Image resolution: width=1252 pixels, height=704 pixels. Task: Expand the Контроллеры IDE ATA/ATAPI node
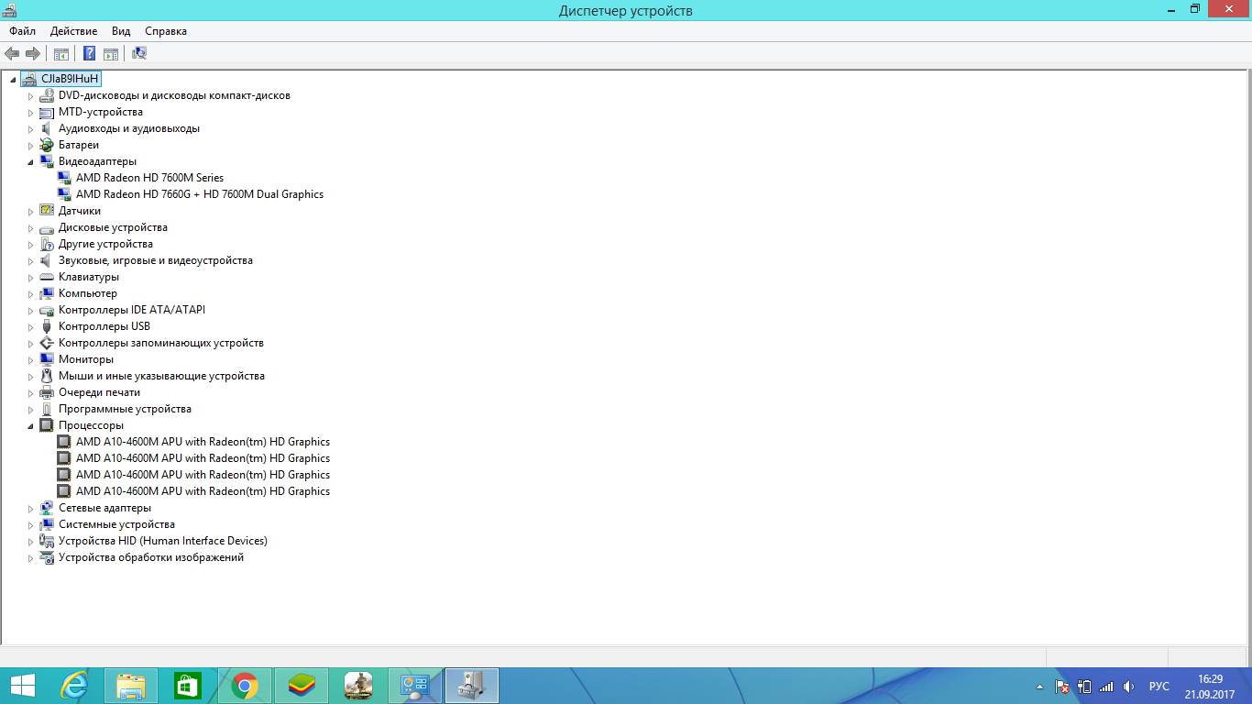pos(30,311)
